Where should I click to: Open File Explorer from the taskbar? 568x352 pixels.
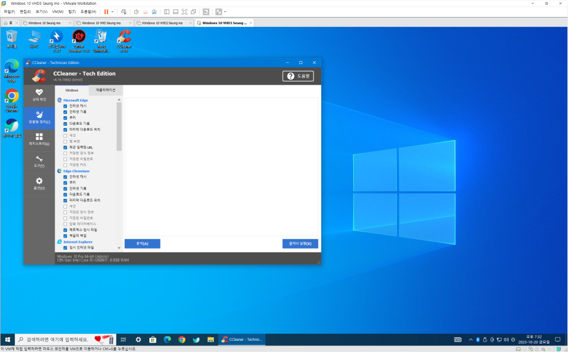click(211, 339)
